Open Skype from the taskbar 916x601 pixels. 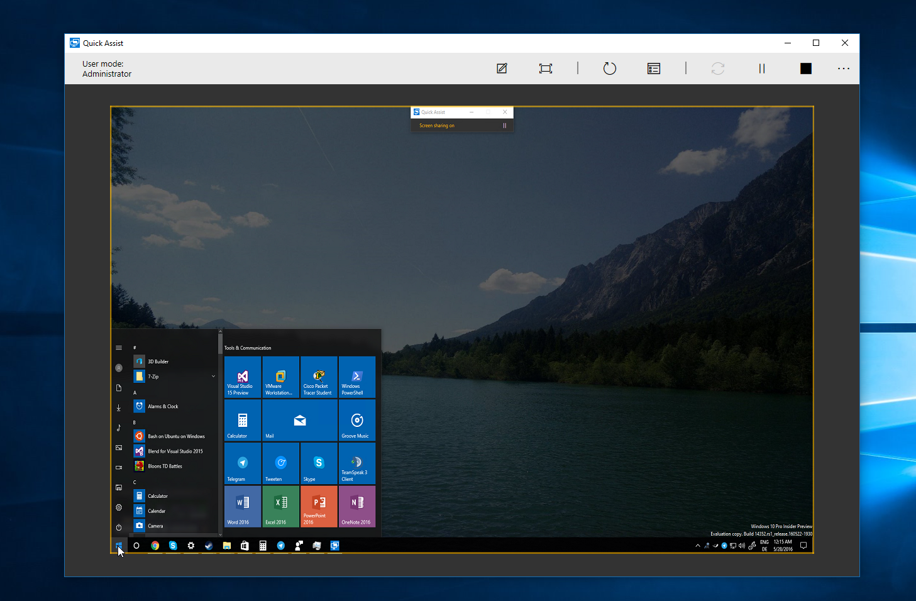pos(172,546)
